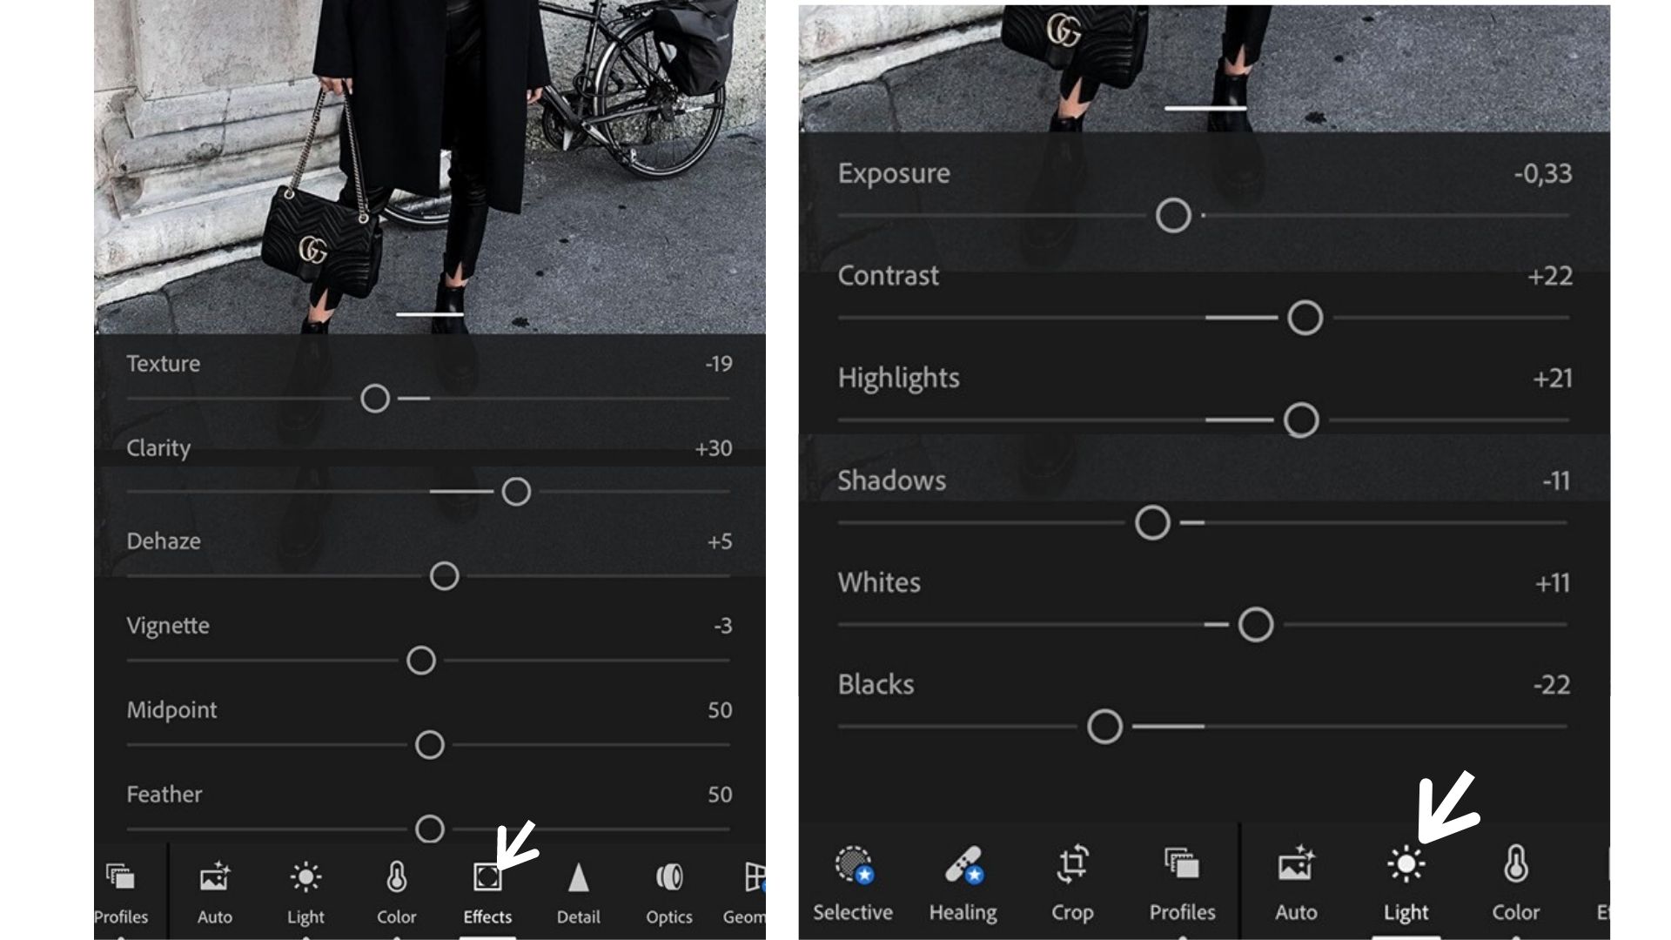Choose the Crop tool

point(1072,865)
